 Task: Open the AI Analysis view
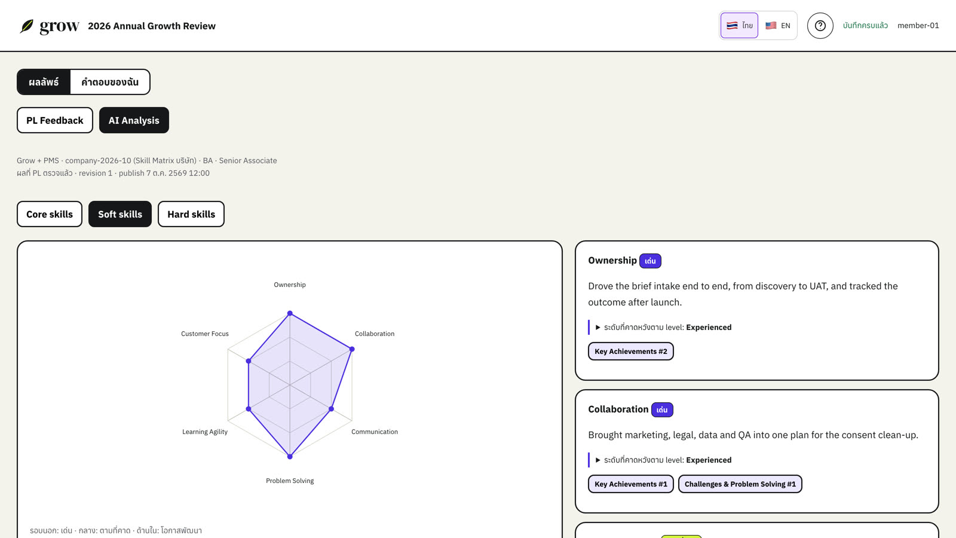pos(134,120)
